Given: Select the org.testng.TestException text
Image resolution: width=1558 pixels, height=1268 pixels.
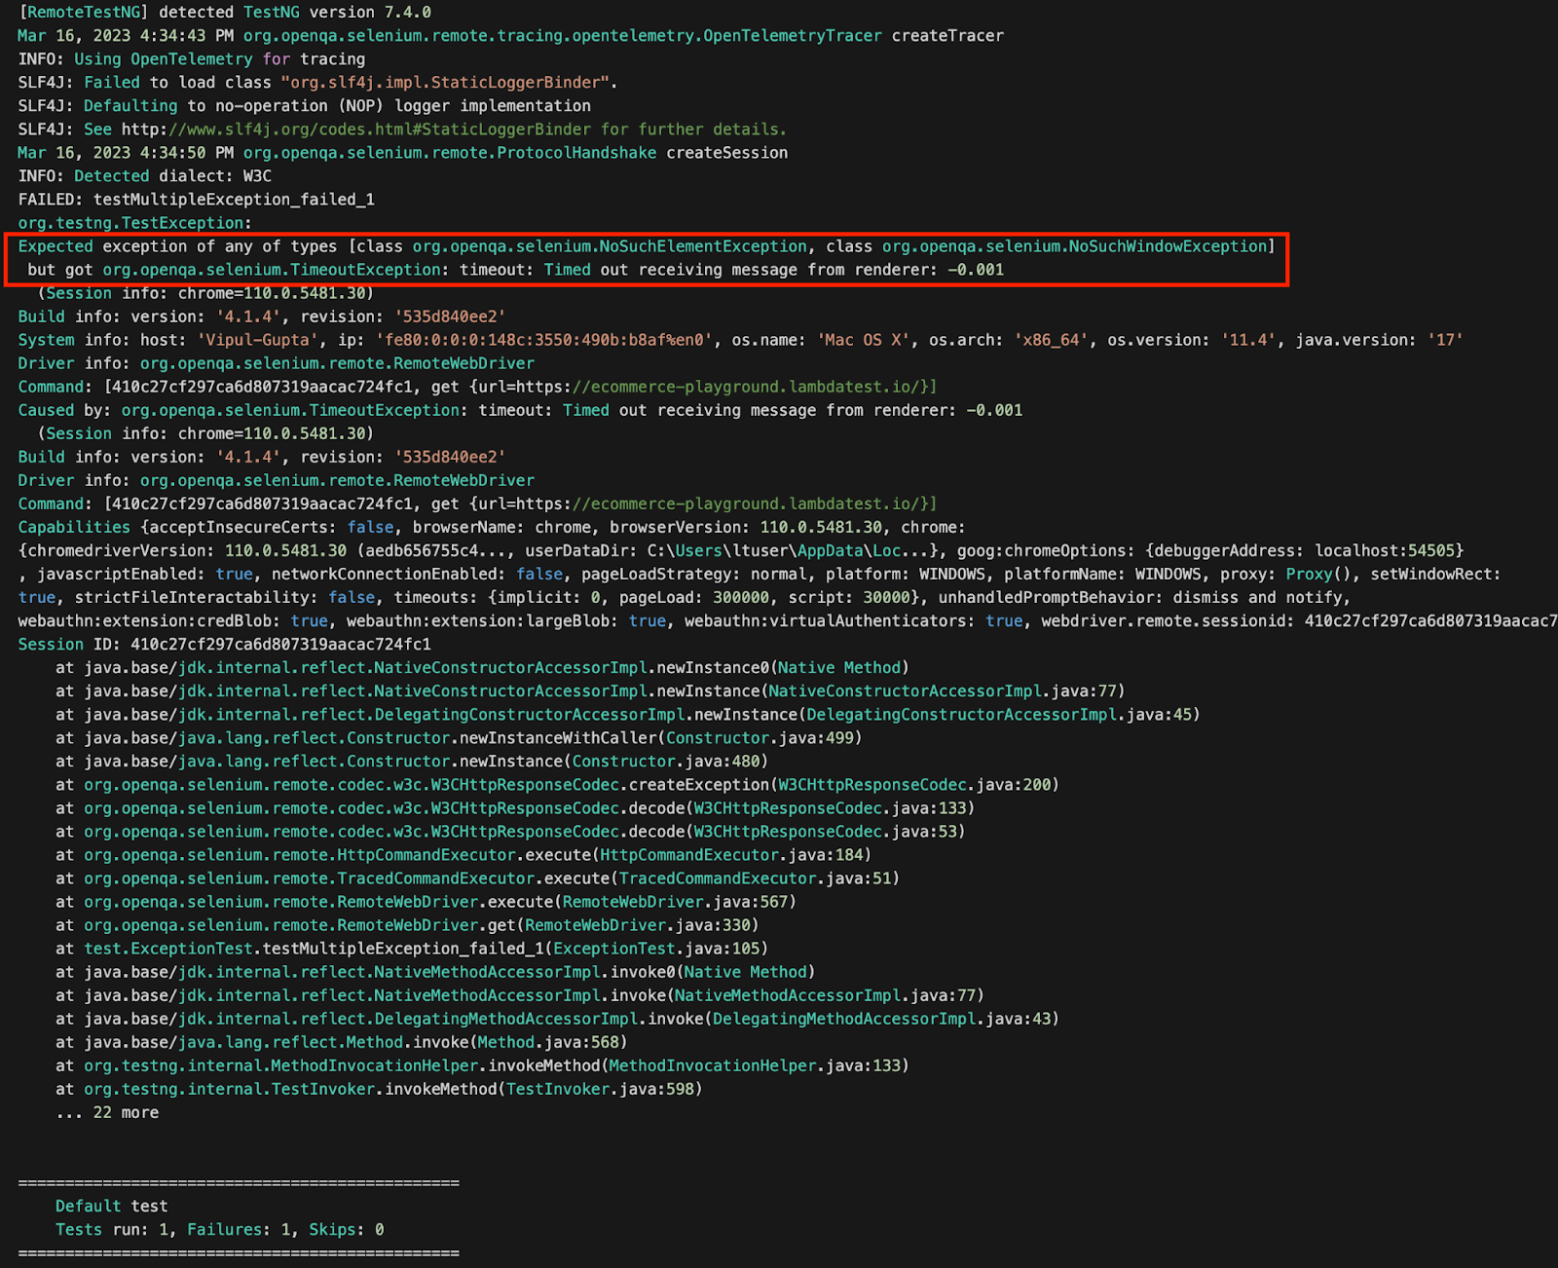Looking at the screenshot, I should [x=134, y=223].
